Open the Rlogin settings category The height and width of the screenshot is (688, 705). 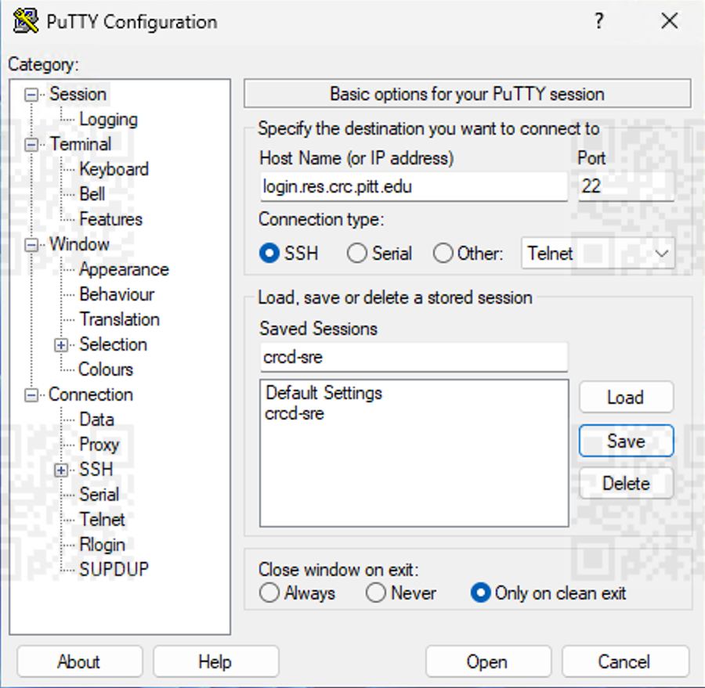coord(102,545)
